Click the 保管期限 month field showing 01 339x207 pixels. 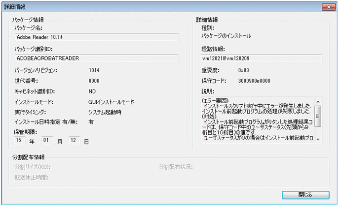(47, 140)
